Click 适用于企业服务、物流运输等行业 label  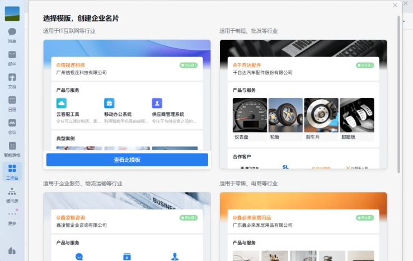pyautogui.click(x=83, y=184)
